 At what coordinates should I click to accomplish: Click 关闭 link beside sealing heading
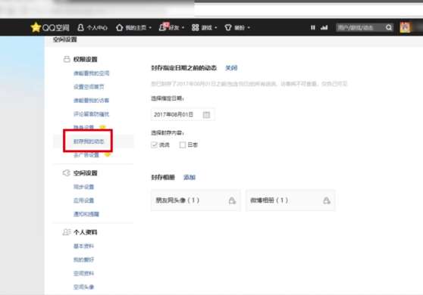(231, 68)
